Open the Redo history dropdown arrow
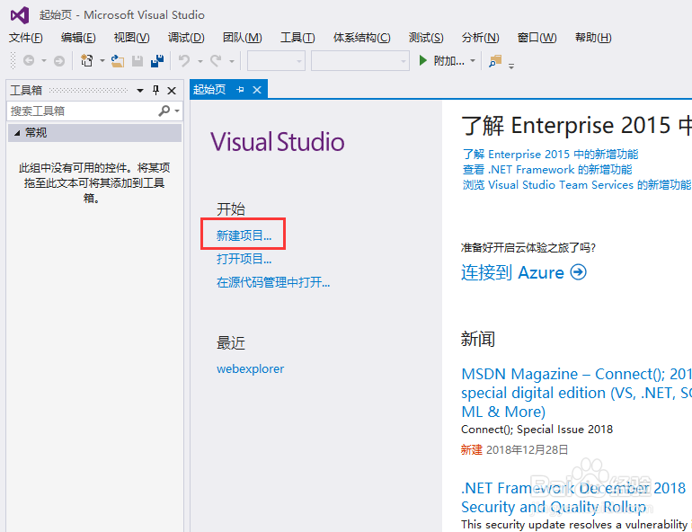This screenshot has width=692, height=532. [x=231, y=61]
